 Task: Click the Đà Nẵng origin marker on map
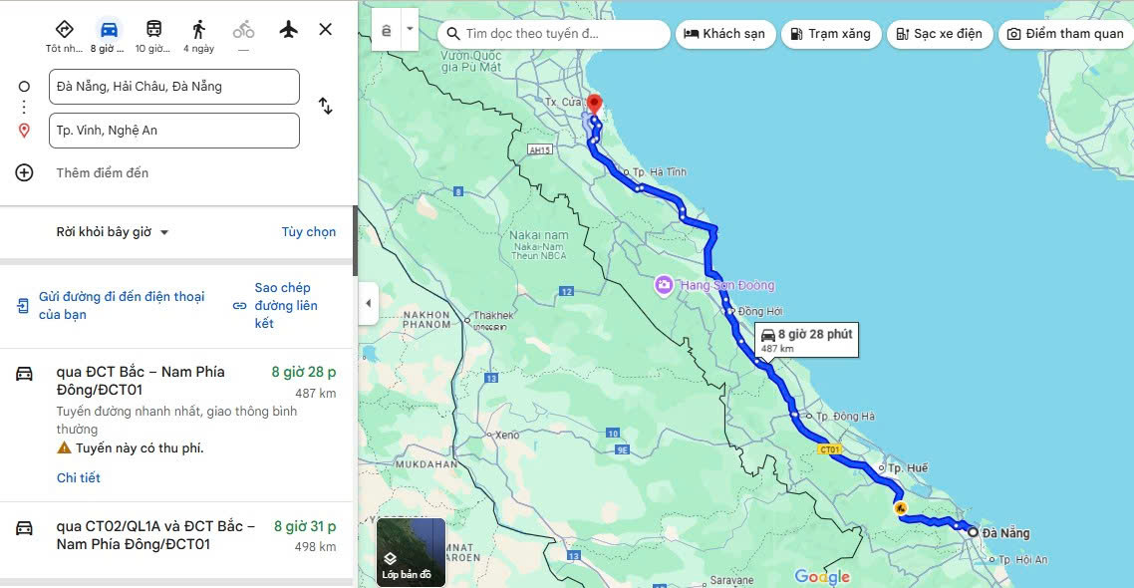click(973, 532)
